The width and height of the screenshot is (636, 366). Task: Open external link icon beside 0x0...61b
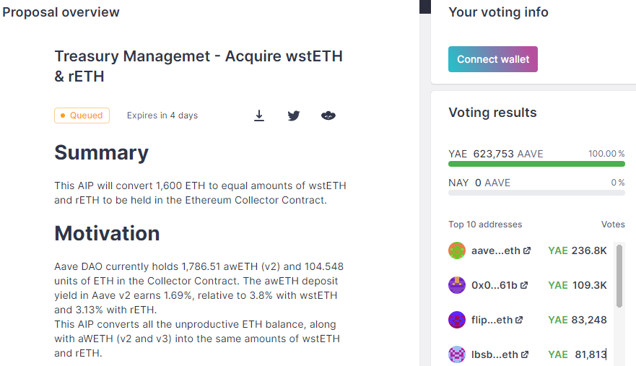(524, 285)
